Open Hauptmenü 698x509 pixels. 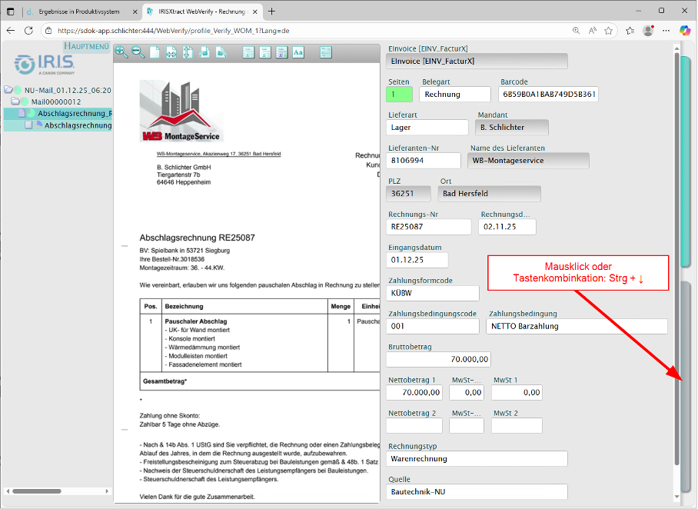pyautogui.click(x=86, y=46)
